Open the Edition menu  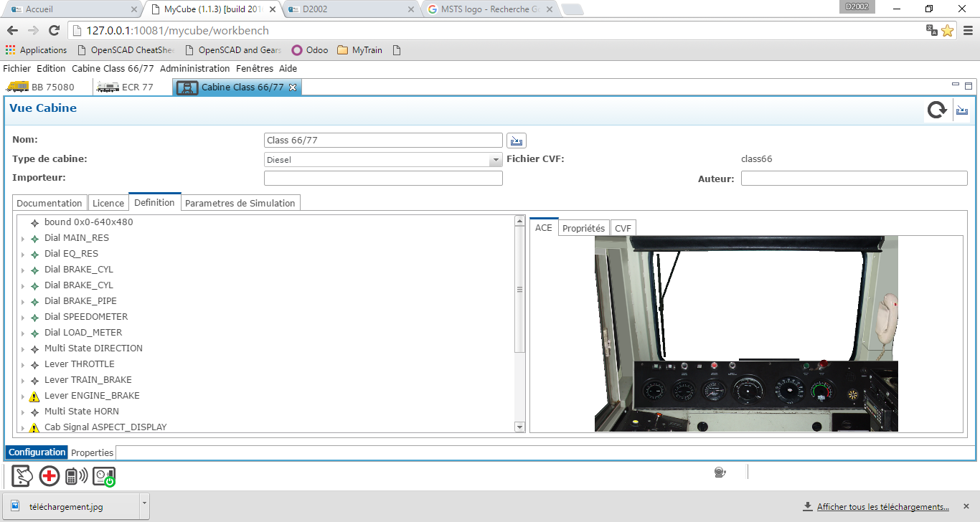tap(51, 69)
